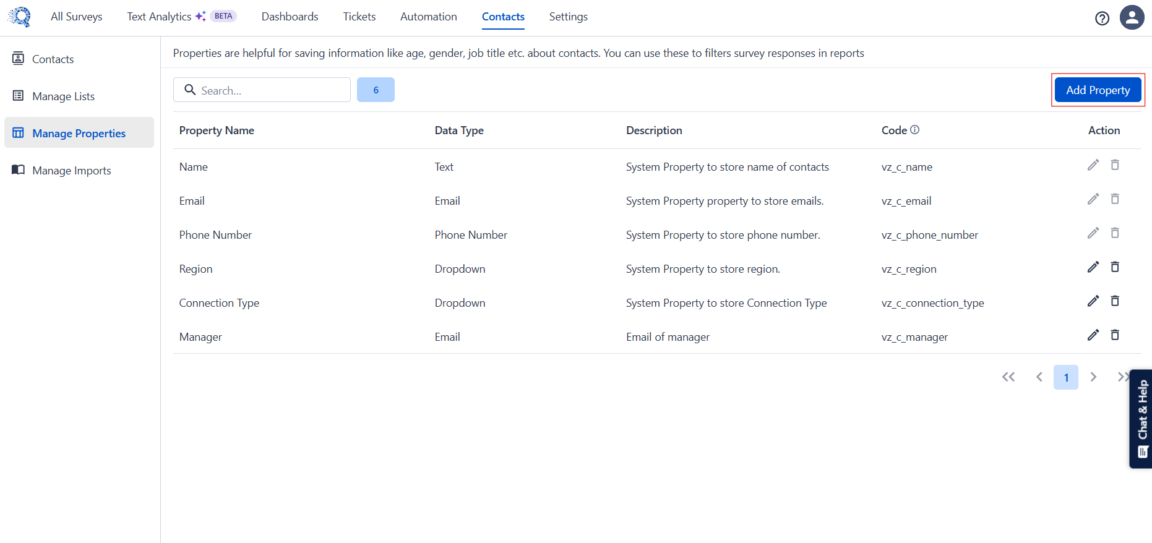Click the Code info icon
Viewport: 1152px width, 543px height.
(915, 130)
